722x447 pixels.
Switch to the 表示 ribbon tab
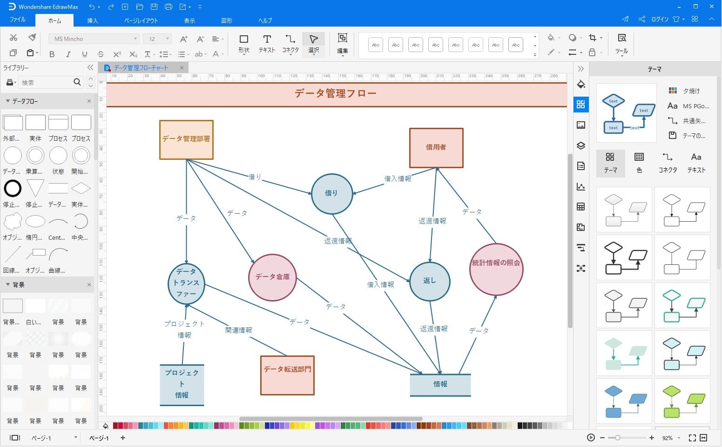[x=189, y=20]
